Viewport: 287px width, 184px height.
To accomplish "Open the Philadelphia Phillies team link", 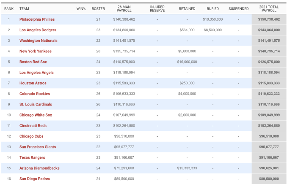I will point(37,19).
